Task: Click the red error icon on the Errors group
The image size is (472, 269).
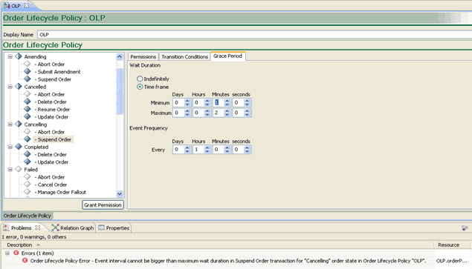Action: (16, 253)
